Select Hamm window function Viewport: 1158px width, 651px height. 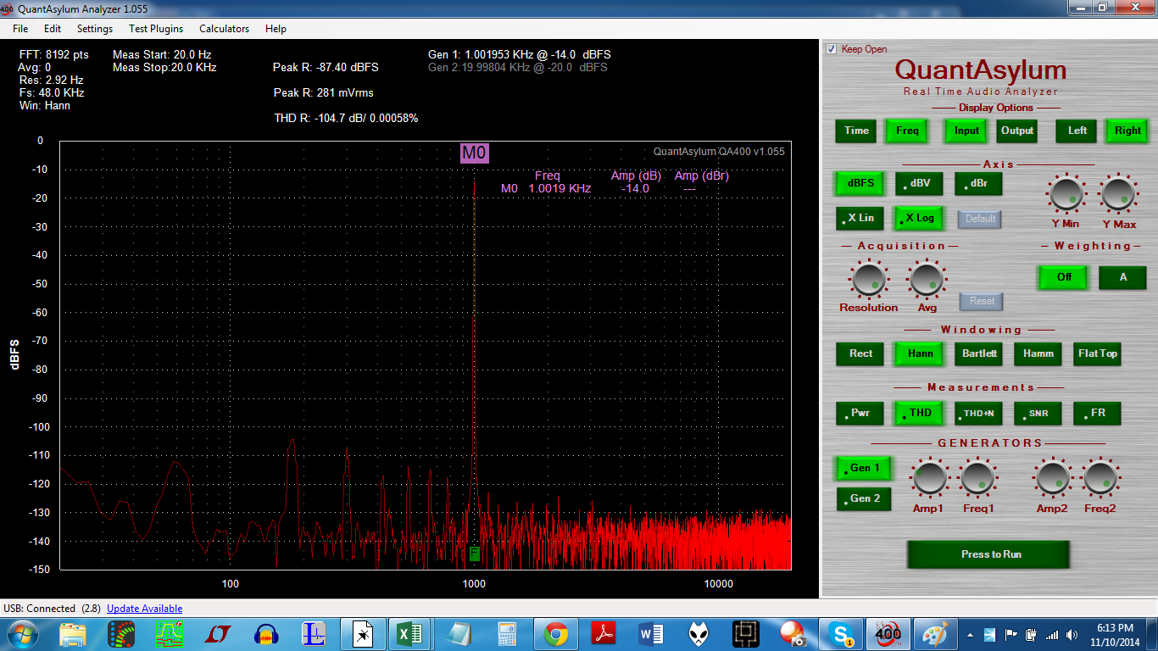click(1038, 353)
